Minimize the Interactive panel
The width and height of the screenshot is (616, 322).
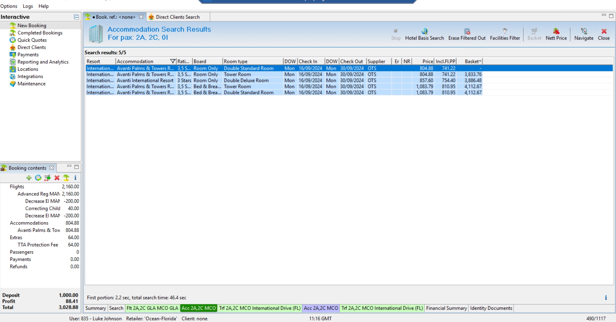pos(76,17)
